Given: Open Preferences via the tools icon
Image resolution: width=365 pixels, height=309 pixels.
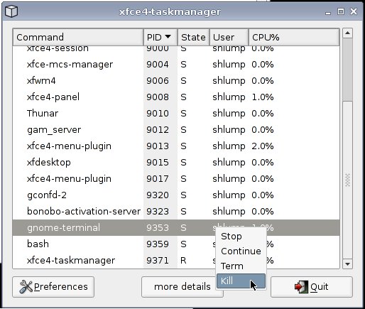Looking at the screenshot, I should pos(26,286).
